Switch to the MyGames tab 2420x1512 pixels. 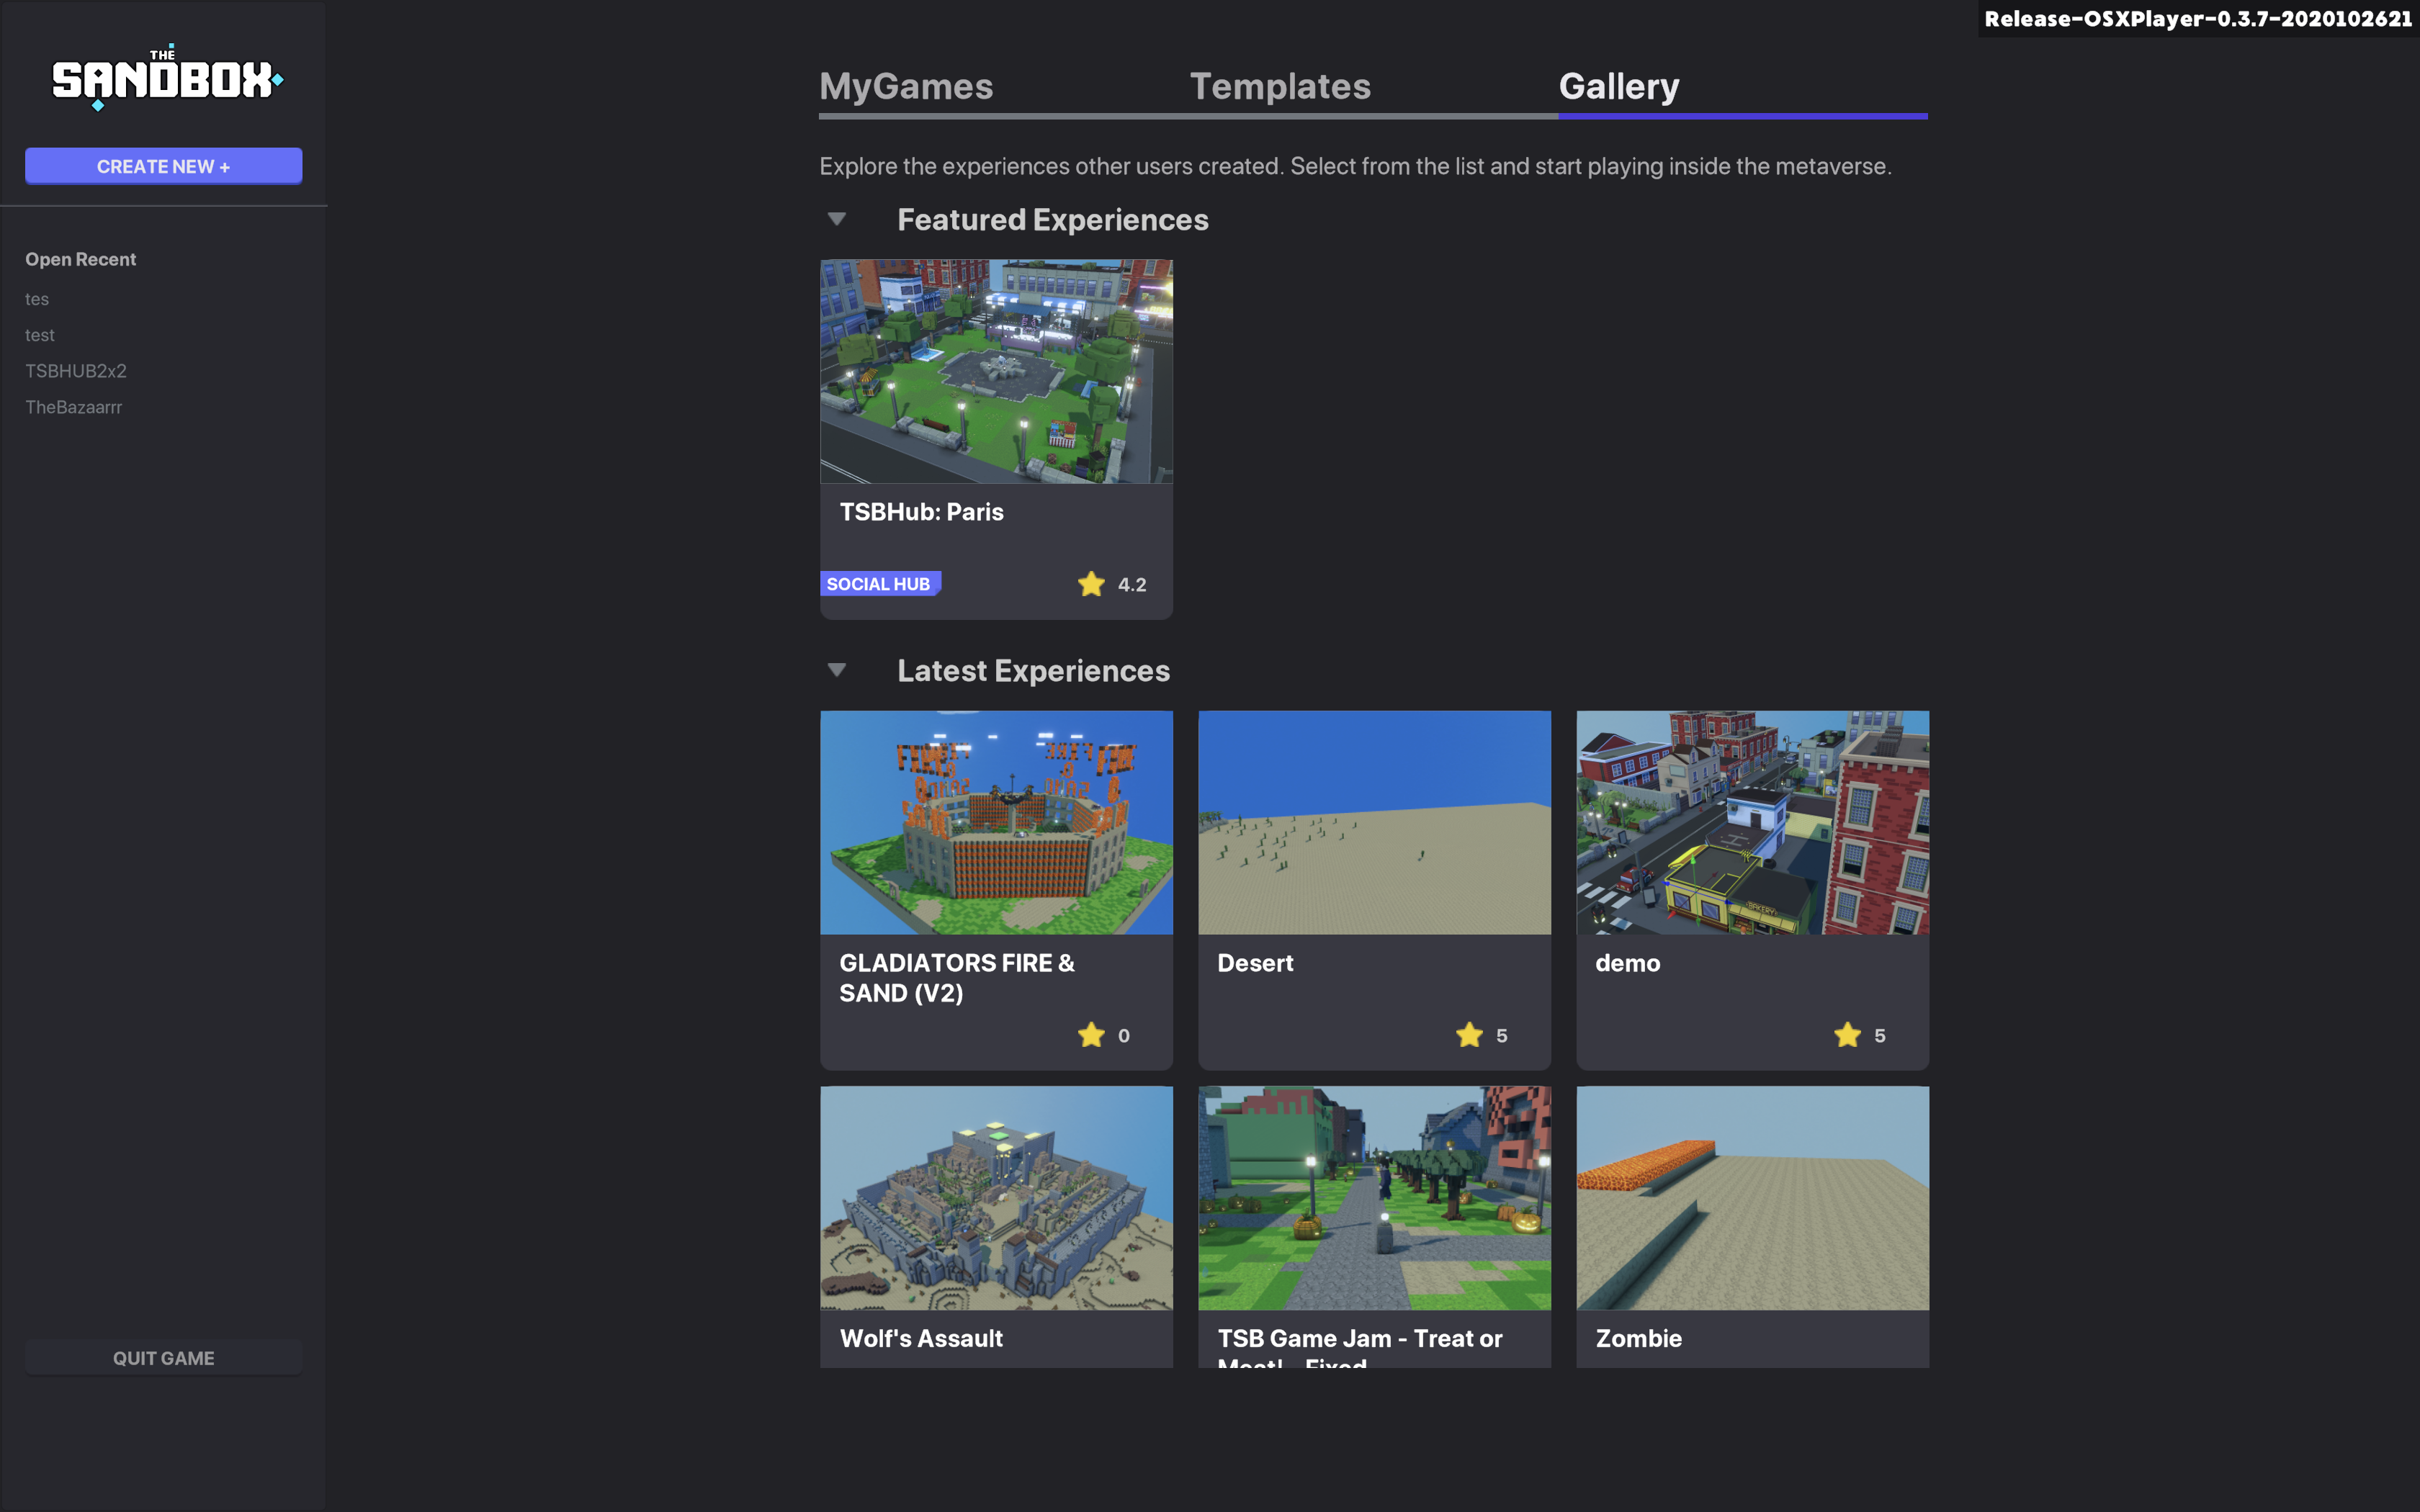click(x=906, y=86)
